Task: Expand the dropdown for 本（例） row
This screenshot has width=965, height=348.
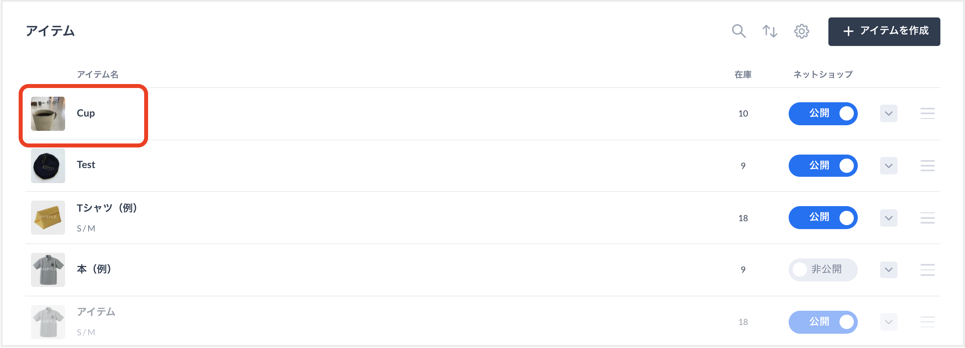Action: coord(888,270)
